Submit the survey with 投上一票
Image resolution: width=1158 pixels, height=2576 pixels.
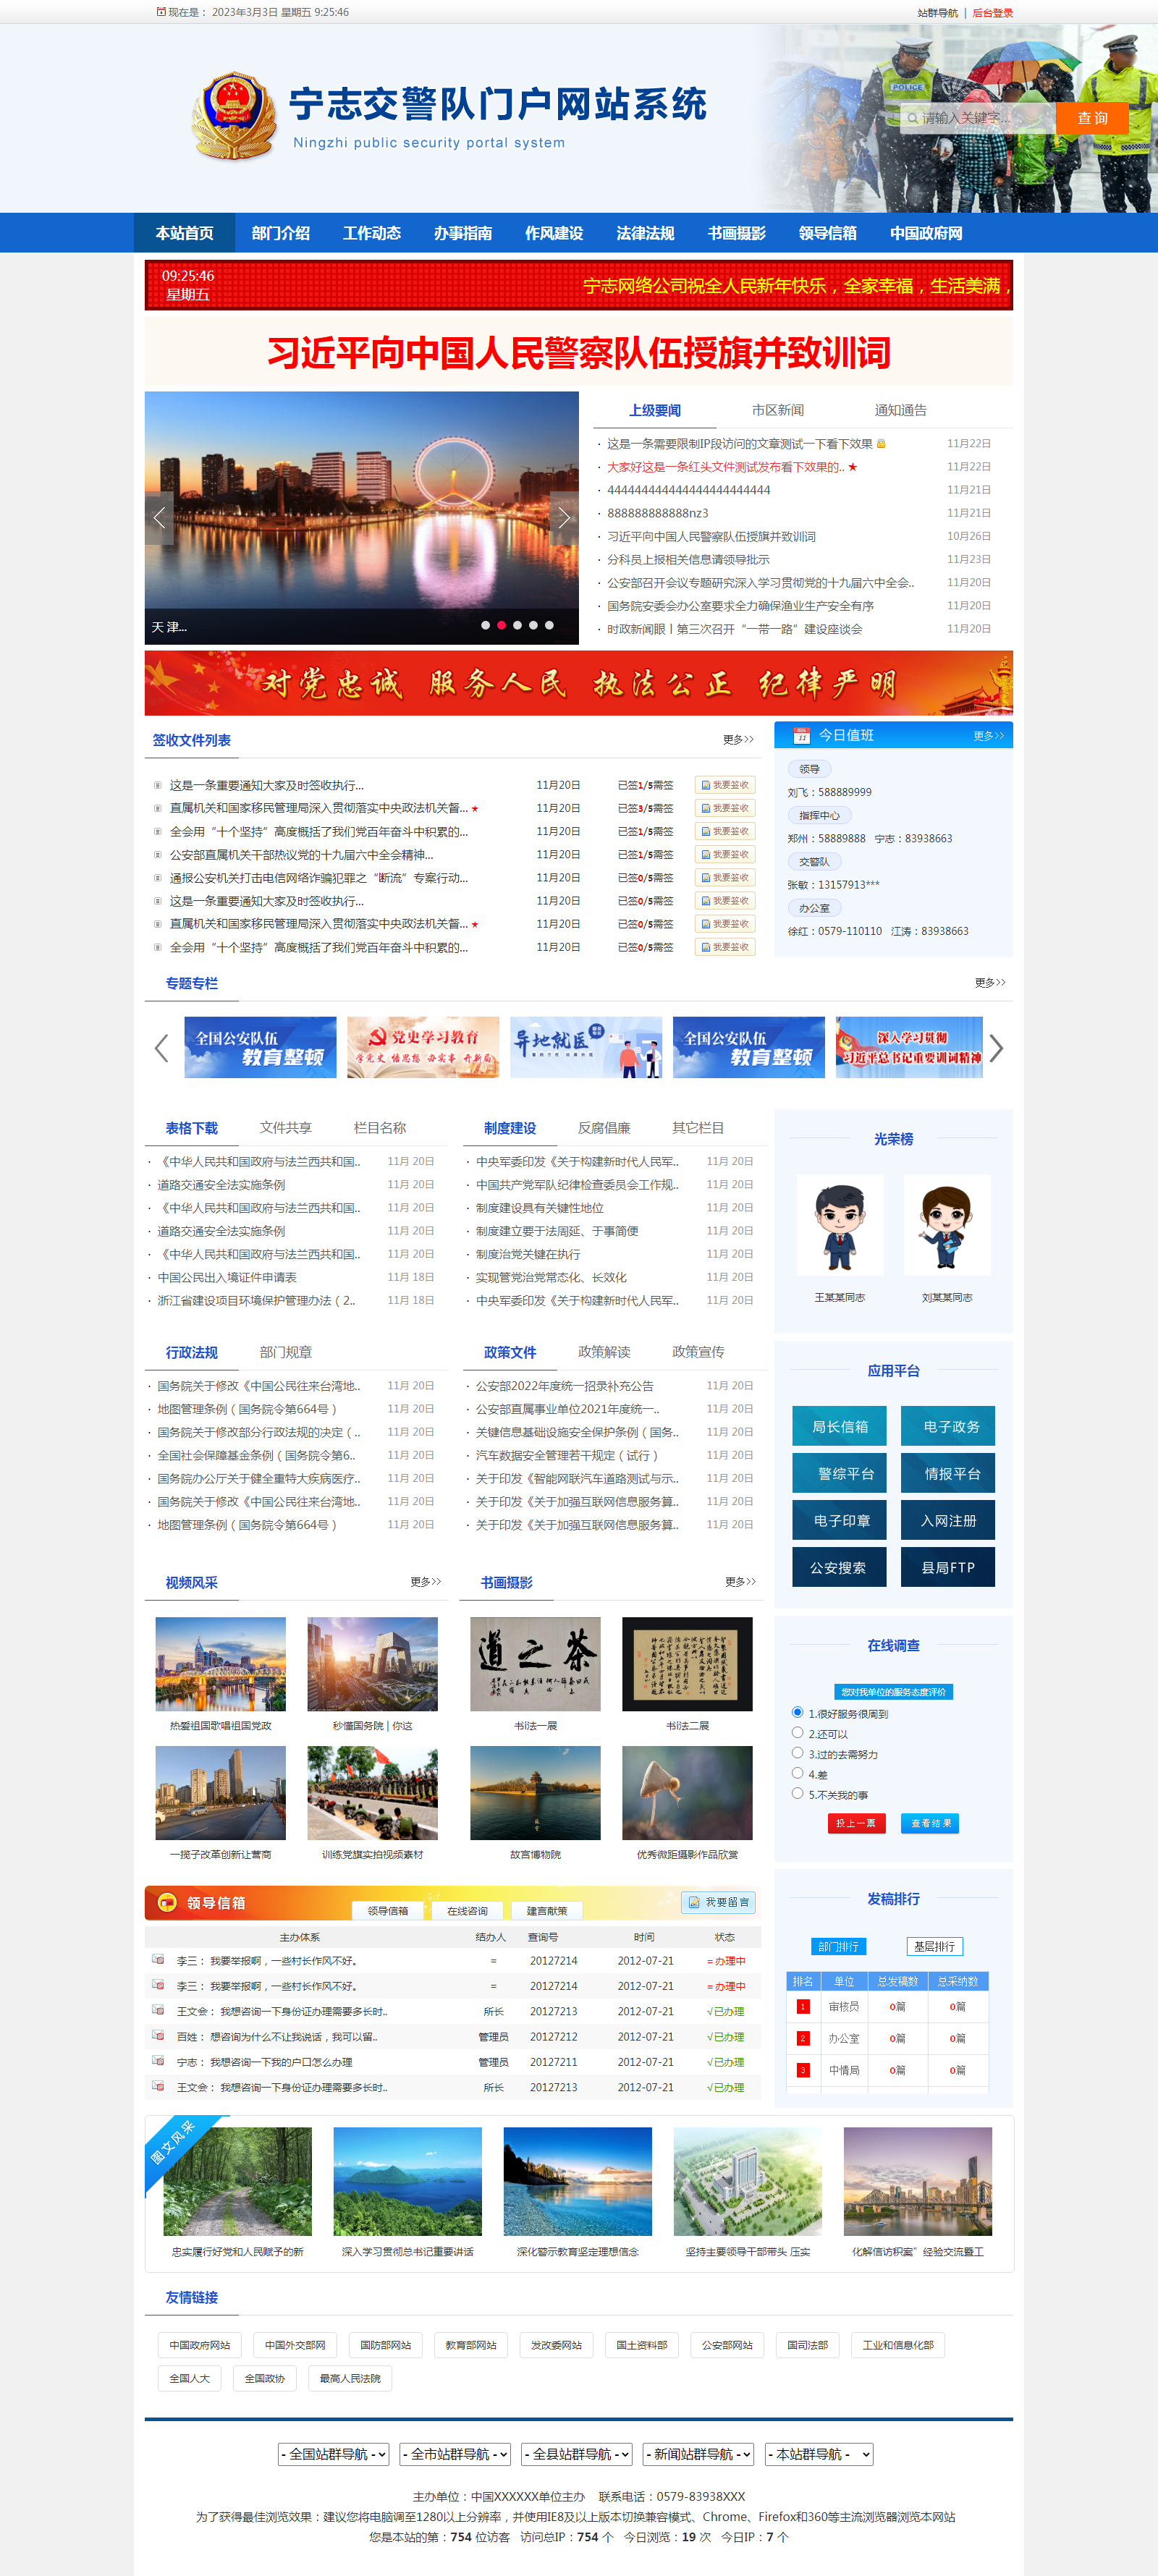pos(856,1823)
